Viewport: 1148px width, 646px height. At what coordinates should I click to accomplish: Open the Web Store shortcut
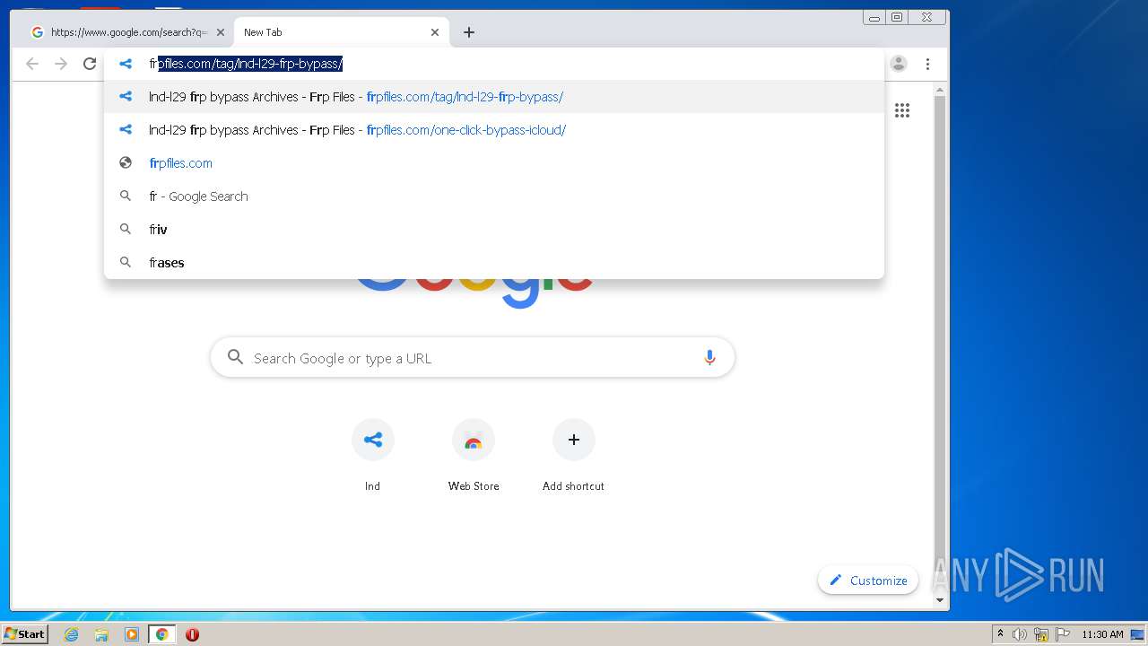click(x=474, y=456)
